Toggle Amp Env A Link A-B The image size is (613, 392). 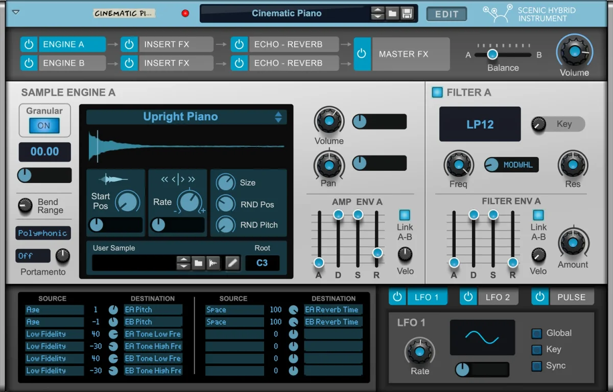coord(405,215)
